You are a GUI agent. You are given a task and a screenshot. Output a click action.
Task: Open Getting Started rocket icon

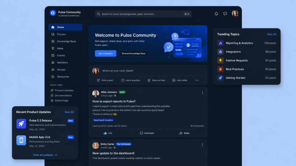[220, 78]
